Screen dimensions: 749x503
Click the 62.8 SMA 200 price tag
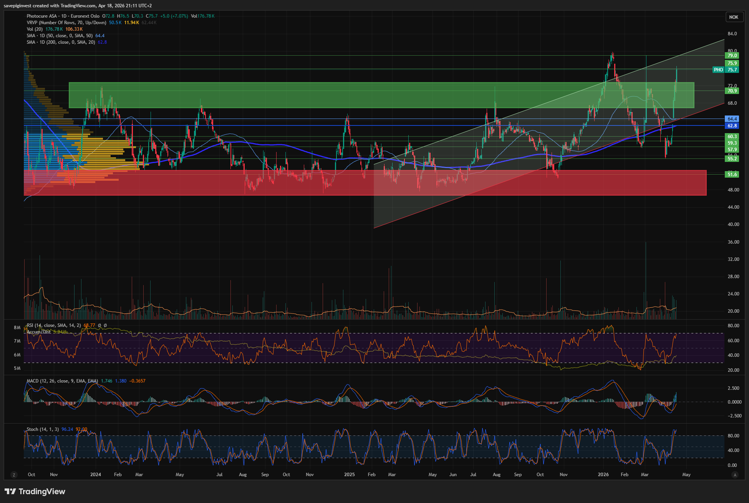(x=732, y=126)
